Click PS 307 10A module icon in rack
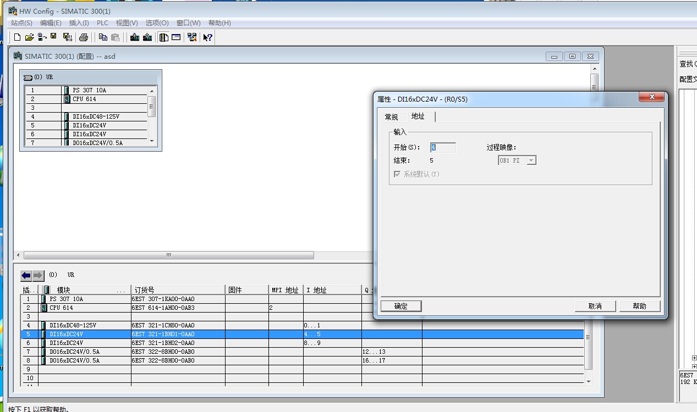The width and height of the screenshot is (697, 412). [66, 90]
